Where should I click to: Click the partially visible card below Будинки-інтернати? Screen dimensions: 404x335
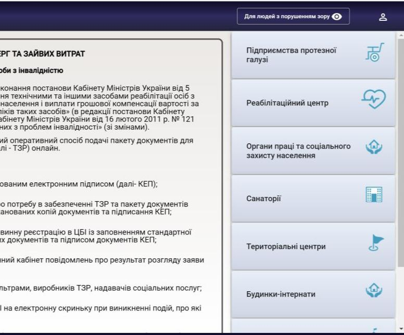coord(312,327)
